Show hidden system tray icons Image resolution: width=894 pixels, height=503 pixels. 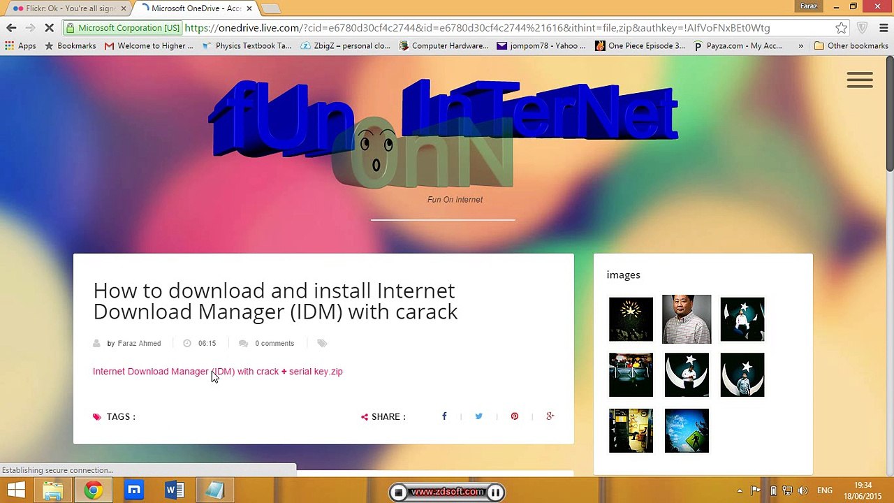[740, 490]
